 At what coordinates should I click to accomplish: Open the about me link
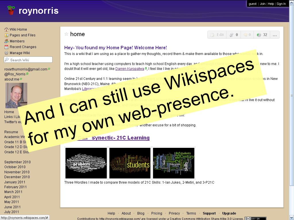pos(11,79)
